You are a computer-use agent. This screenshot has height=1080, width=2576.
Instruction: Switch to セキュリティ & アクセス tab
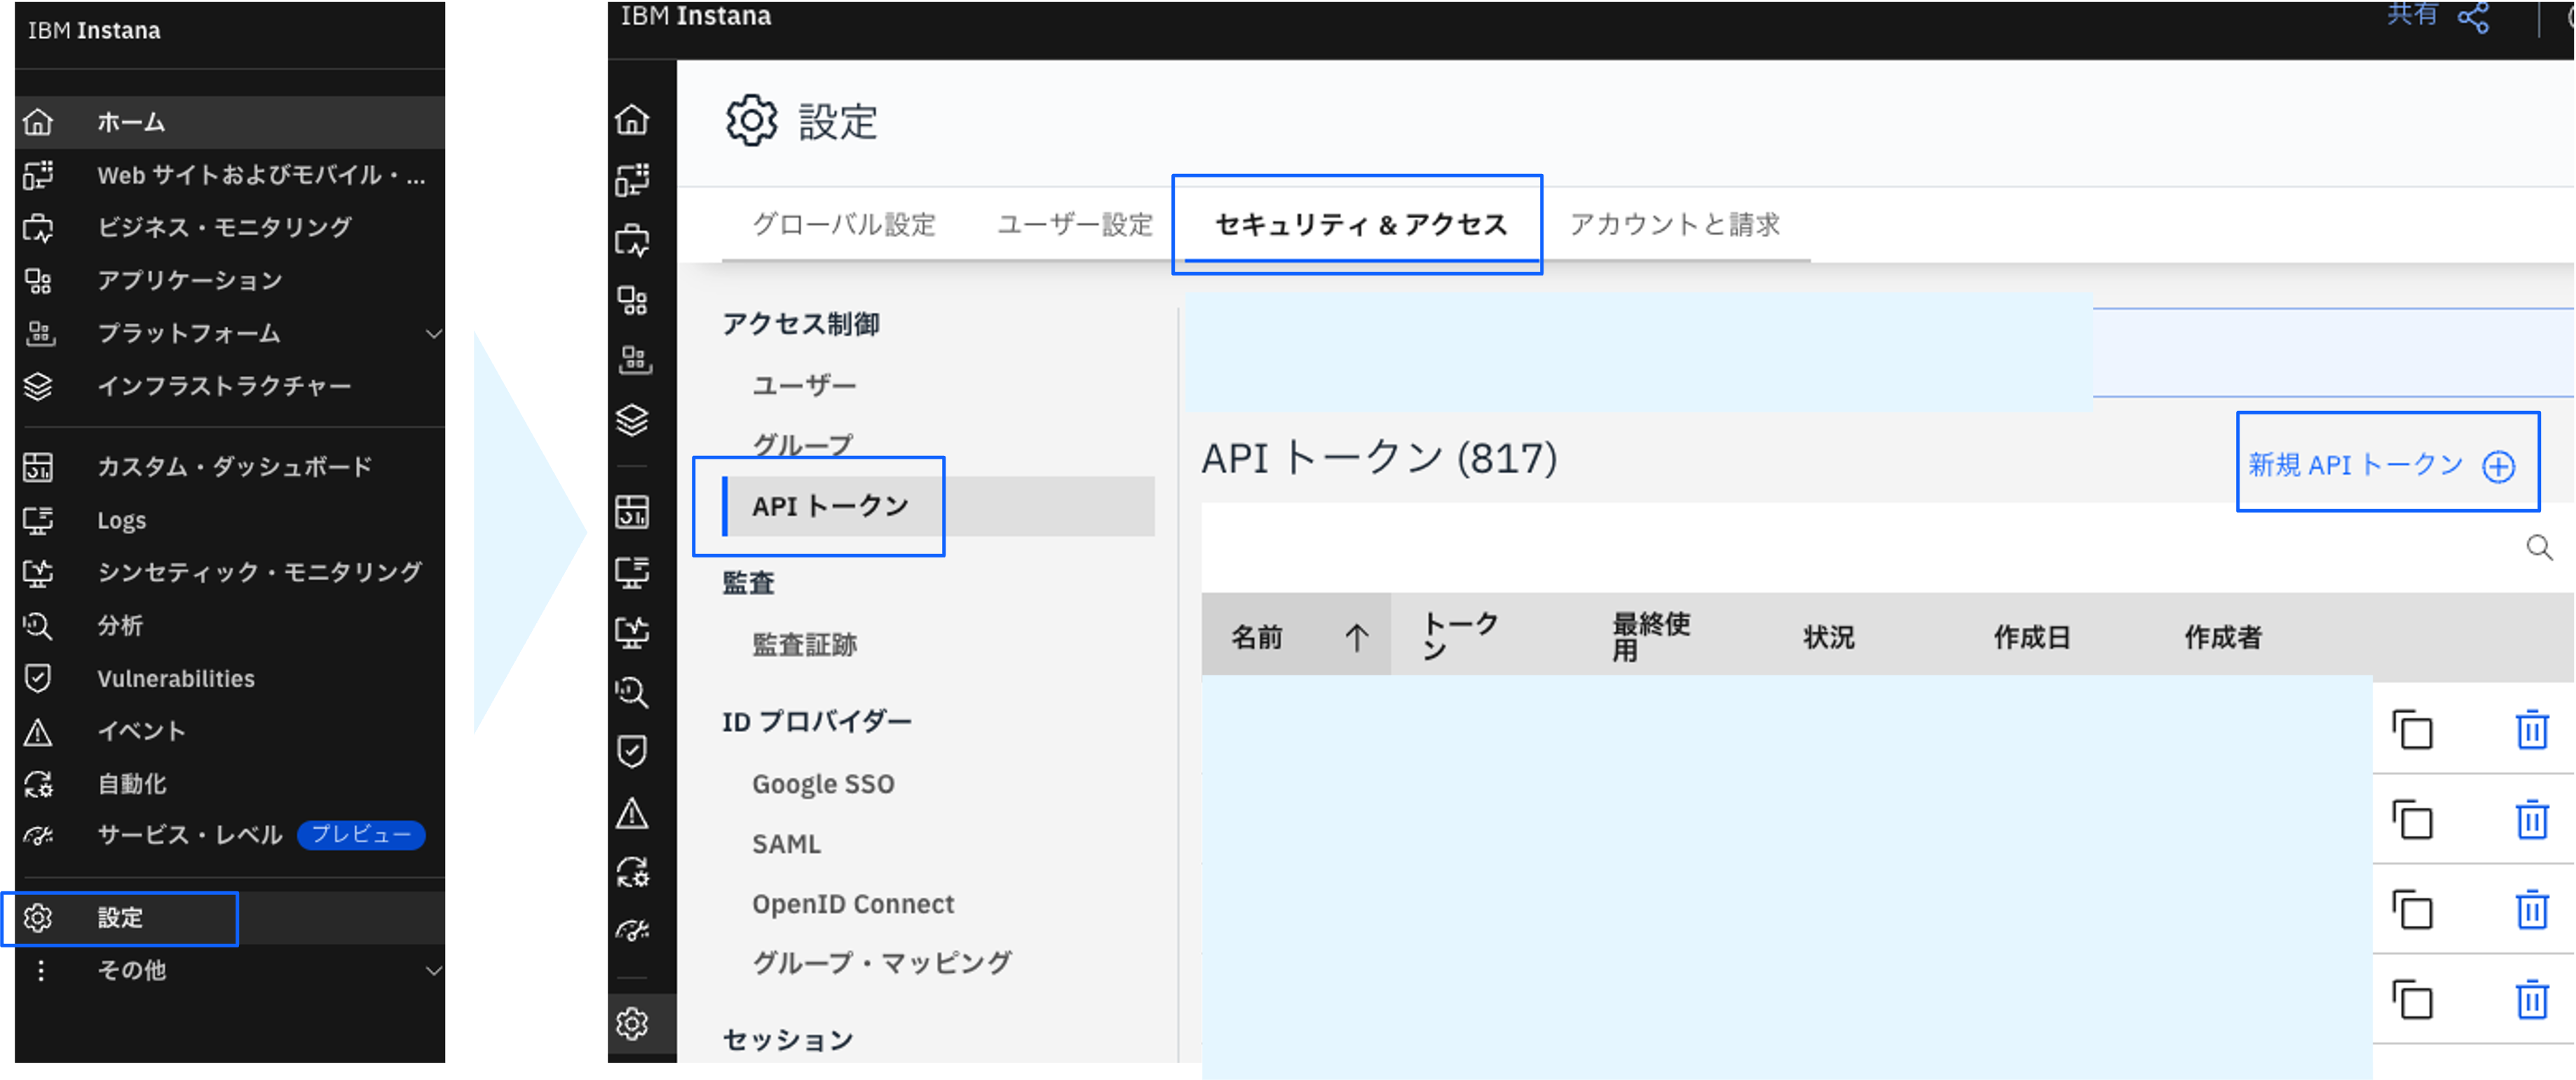(1360, 224)
